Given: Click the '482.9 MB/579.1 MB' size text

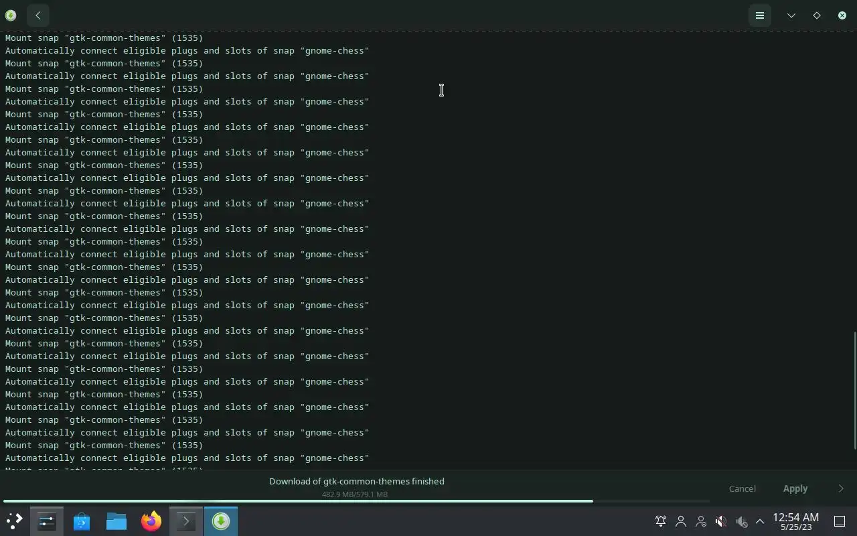Looking at the screenshot, I should coord(355,494).
